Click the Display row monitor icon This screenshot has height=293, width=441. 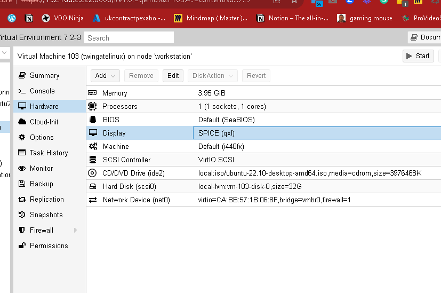[x=93, y=132]
